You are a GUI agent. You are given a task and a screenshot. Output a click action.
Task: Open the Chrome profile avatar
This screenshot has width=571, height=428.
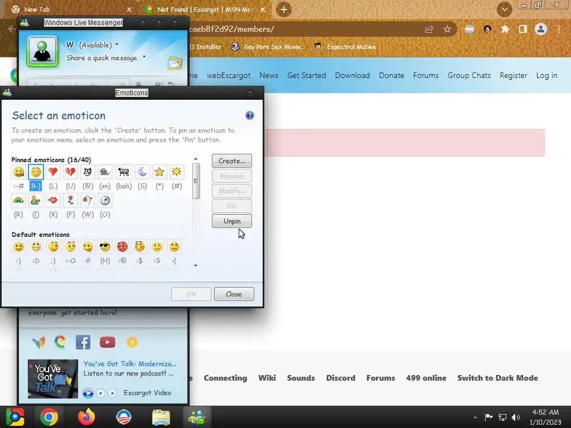tap(541, 29)
